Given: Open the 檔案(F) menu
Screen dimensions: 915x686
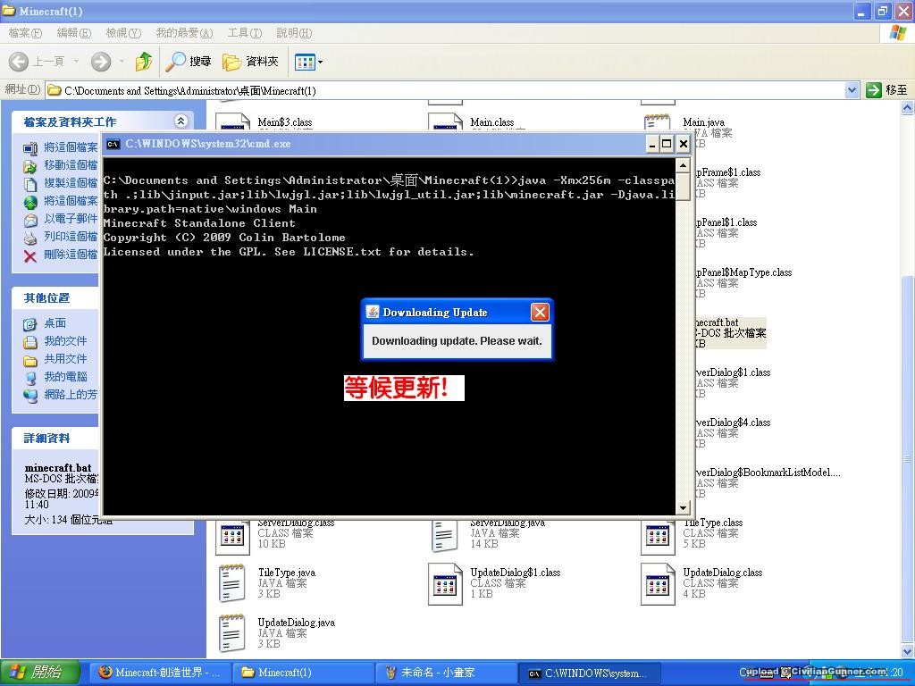Looking at the screenshot, I should (25, 33).
